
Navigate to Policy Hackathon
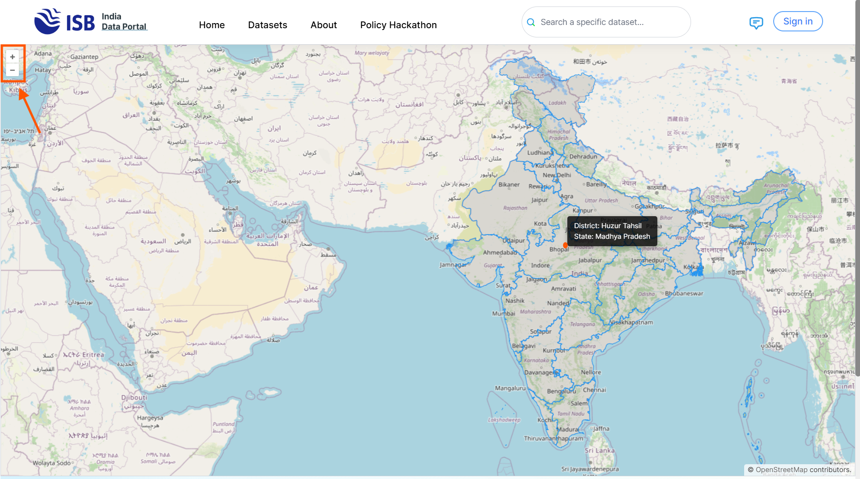click(398, 25)
